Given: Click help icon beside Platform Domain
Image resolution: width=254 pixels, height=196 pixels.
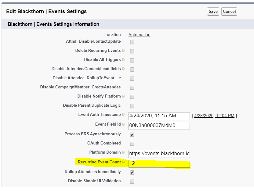Looking at the screenshot, I should click(x=123, y=152).
